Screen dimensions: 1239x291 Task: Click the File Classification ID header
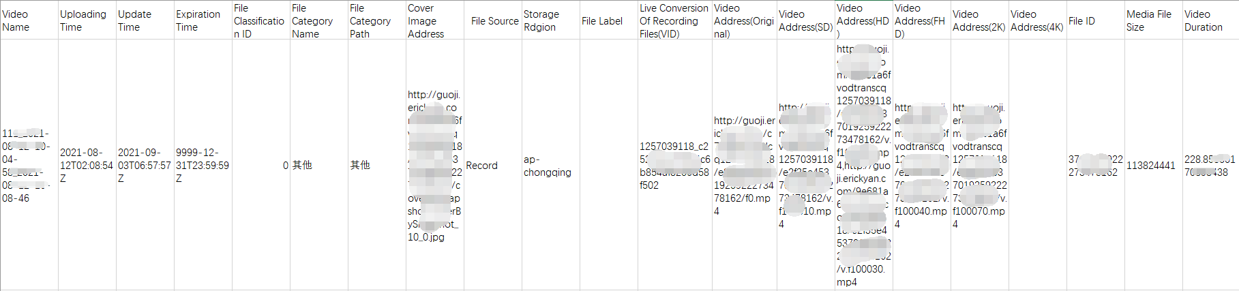[x=261, y=20]
